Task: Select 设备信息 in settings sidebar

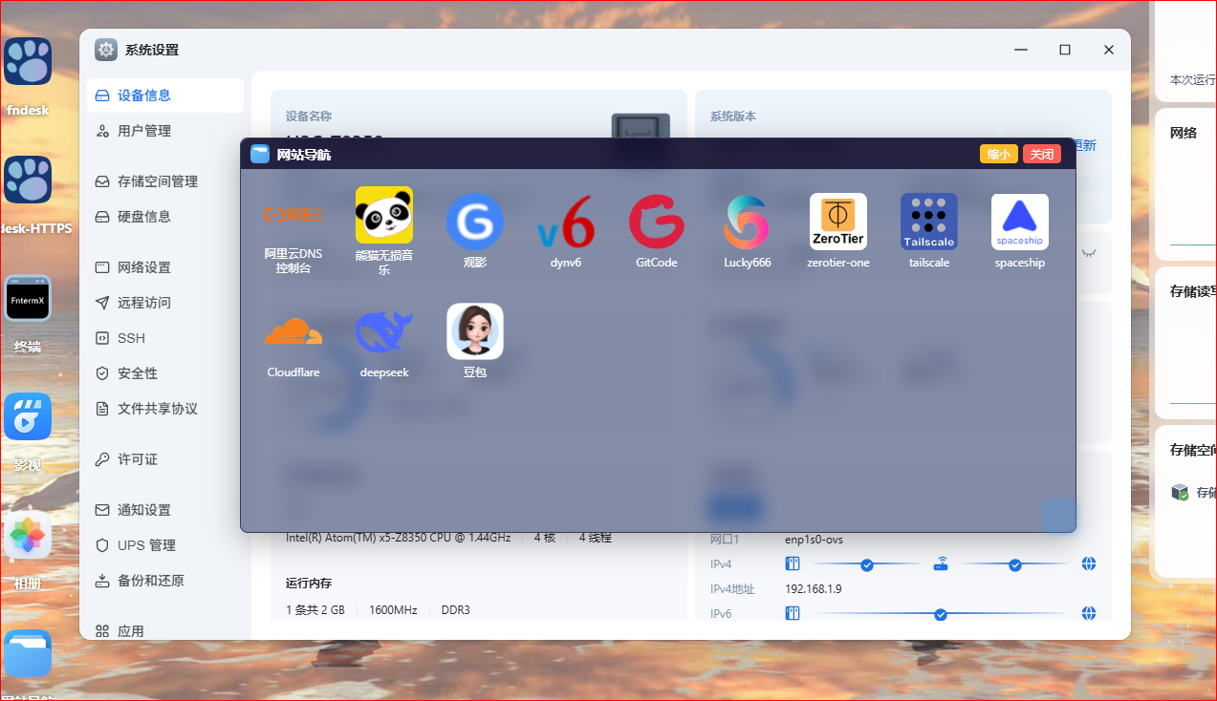Action: 165,96
